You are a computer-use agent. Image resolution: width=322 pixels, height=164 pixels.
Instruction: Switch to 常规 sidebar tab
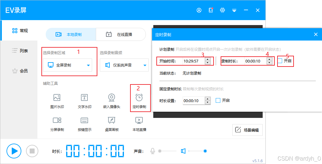(x=20, y=31)
